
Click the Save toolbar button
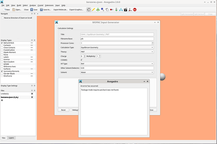(x=34, y=10)
